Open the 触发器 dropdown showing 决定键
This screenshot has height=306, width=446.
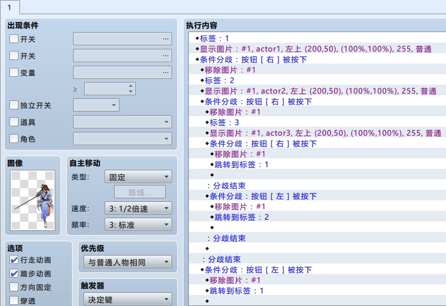[128, 299]
